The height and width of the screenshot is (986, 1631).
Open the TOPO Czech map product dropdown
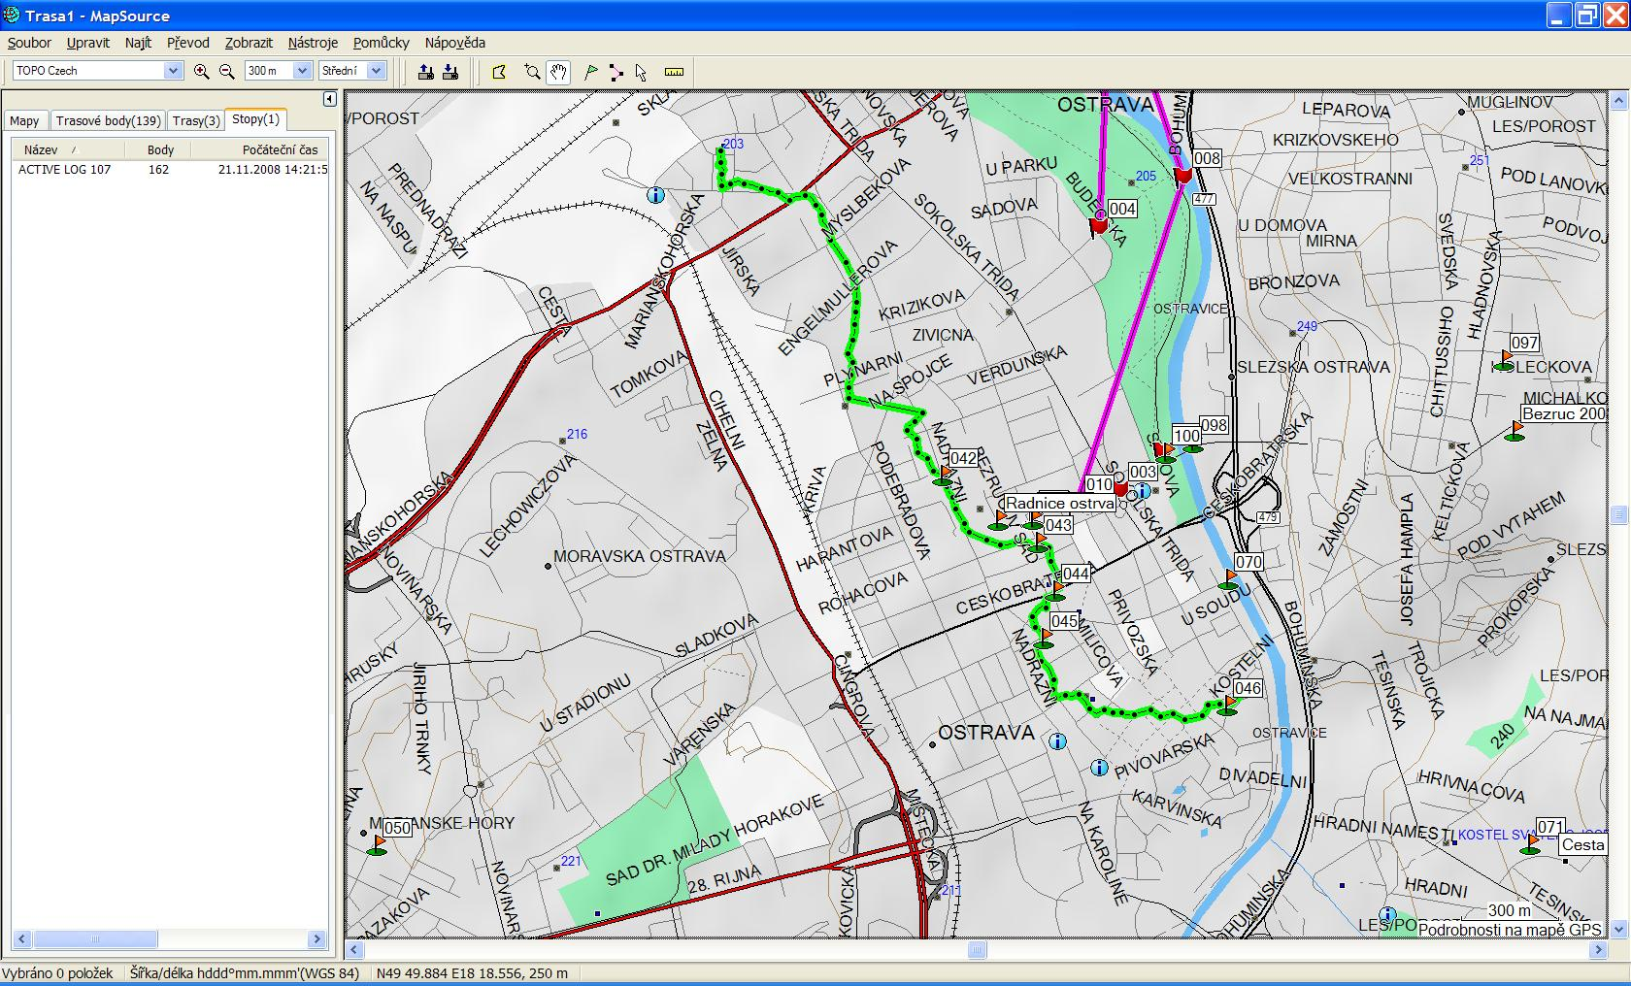coord(173,71)
